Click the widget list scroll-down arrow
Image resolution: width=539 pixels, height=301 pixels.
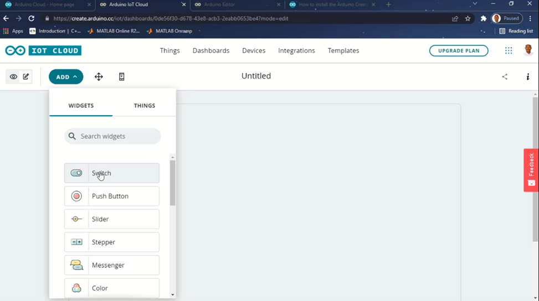(173, 294)
